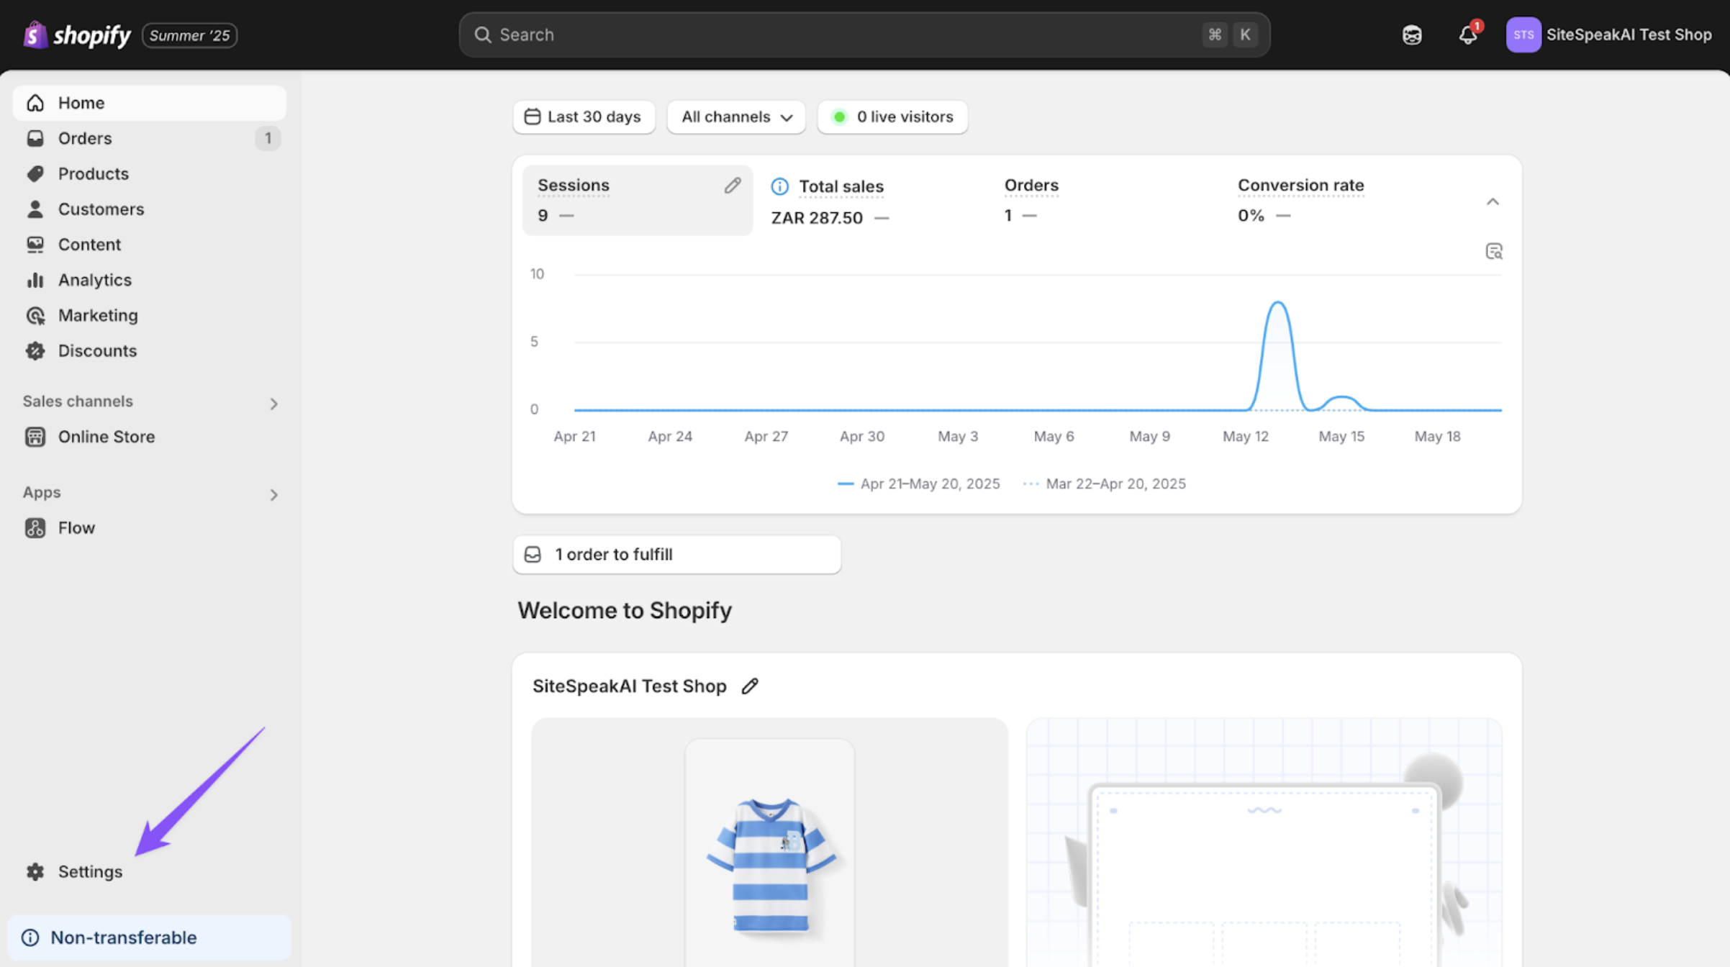Viewport: 1730px width, 967px height.
Task: Click the striped shirt product thumbnail
Action: pyautogui.click(x=769, y=863)
